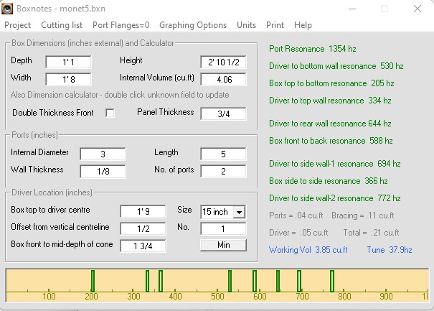Open the Graphing Options menu
The width and height of the screenshot is (434, 311).
coord(193,25)
